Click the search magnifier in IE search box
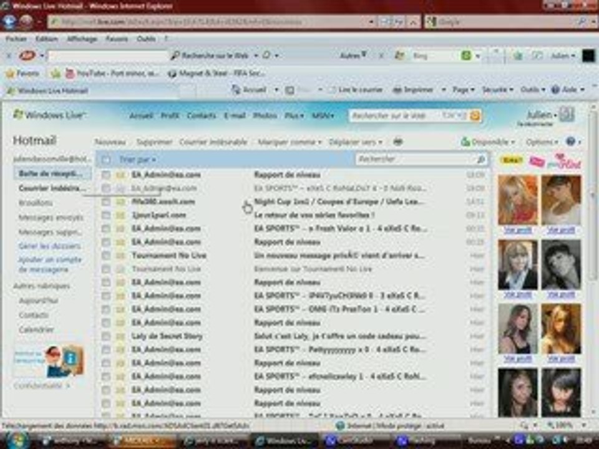This screenshot has width=599, height=449. [582, 22]
